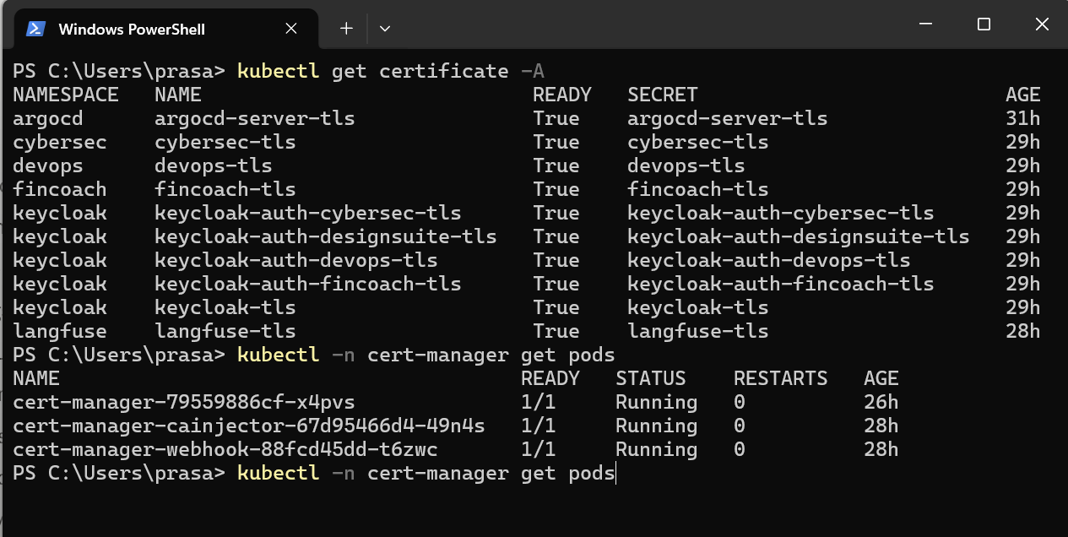Click the STATUS column header
The width and height of the screenshot is (1068, 537).
pos(651,378)
